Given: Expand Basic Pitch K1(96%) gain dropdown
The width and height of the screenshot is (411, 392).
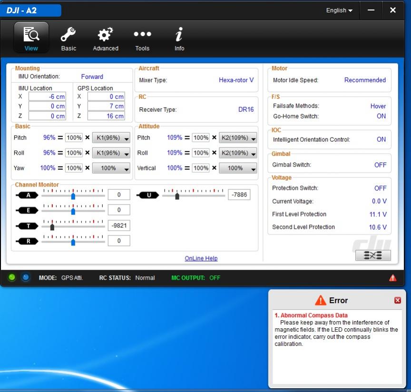Looking at the screenshot, I should coord(111,137).
